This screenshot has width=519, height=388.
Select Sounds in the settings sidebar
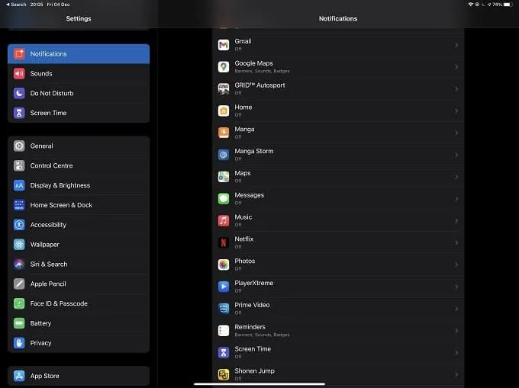(x=79, y=73)
